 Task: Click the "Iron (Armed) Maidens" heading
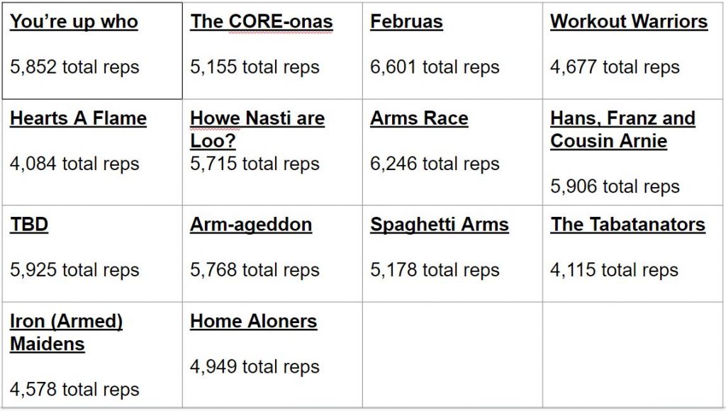pyautogui.click(x=66, y=322)
